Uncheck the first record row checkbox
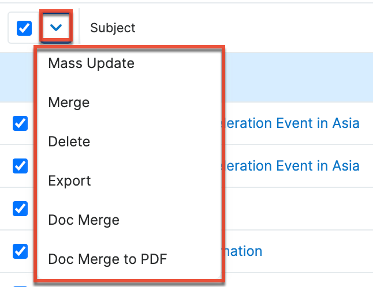 (20, 123)
